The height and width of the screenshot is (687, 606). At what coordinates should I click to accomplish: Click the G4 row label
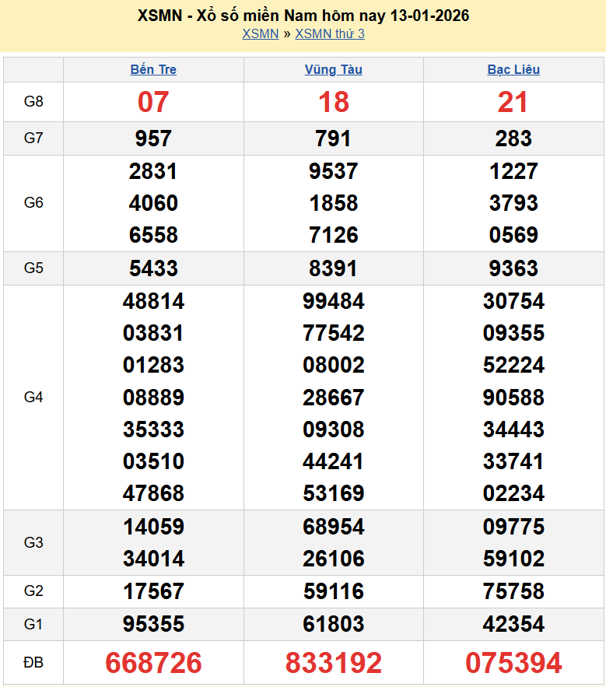pos(33,398)
